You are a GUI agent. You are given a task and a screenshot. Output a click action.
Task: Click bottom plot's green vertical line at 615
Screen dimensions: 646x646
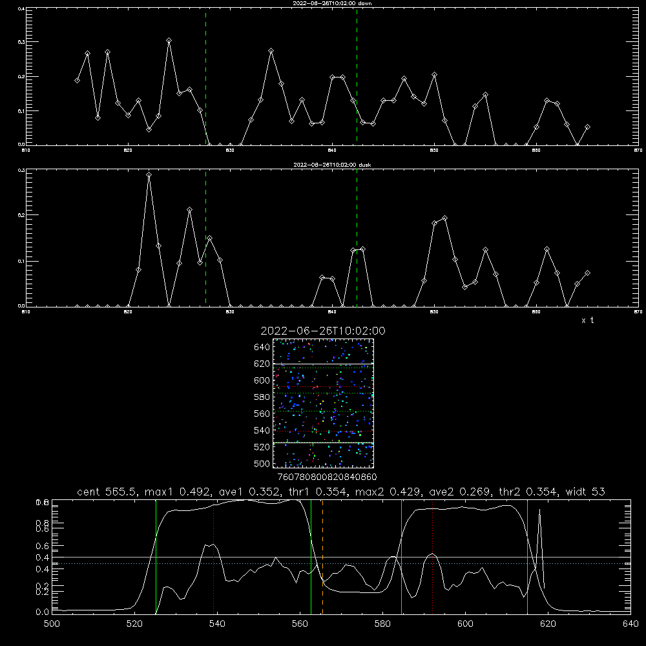(x=527, y=557)
